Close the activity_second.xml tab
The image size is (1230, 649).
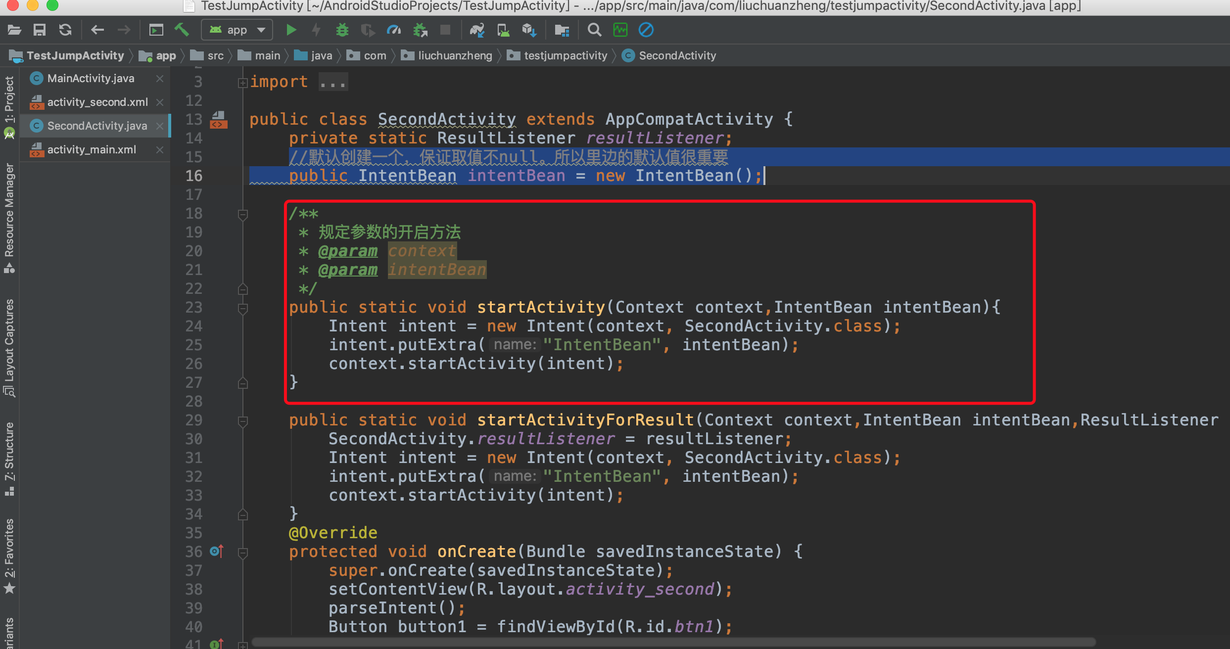(160, 102)
